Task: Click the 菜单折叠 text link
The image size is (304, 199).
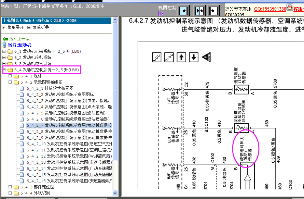Action: [41, 27]
